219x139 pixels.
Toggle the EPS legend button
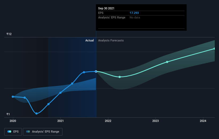[x=13, y=132]
